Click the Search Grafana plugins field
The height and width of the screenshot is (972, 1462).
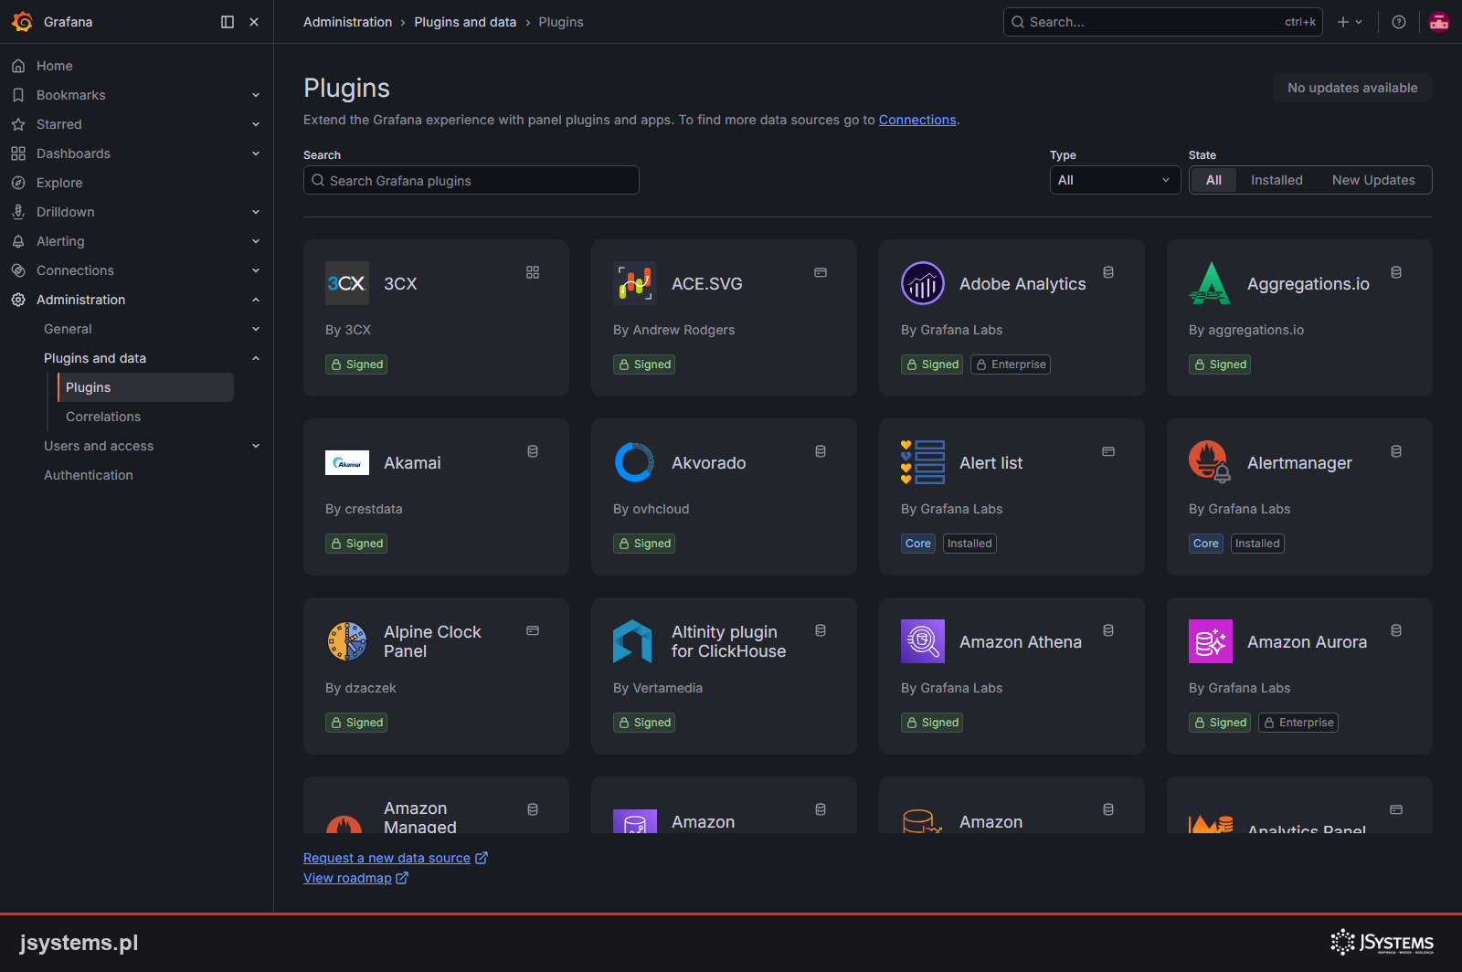pos(471,180)
